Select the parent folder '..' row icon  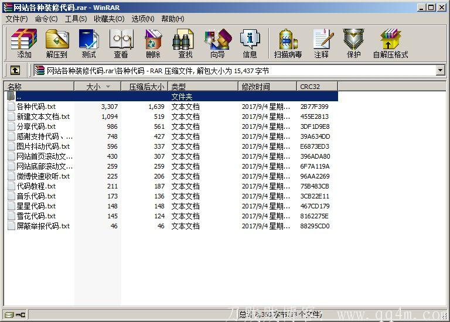(x=11, y=96)
